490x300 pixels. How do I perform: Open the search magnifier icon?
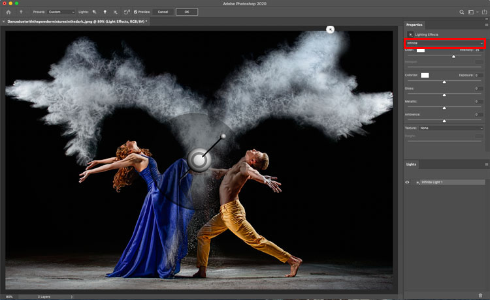coord(461,12)
